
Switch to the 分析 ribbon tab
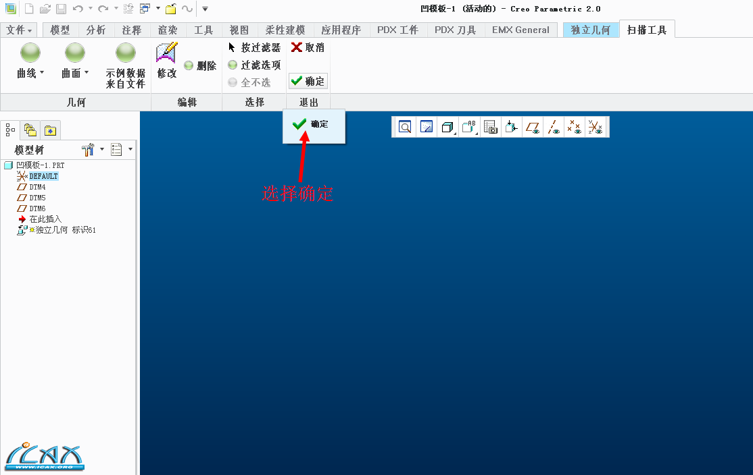click(96, 30)
